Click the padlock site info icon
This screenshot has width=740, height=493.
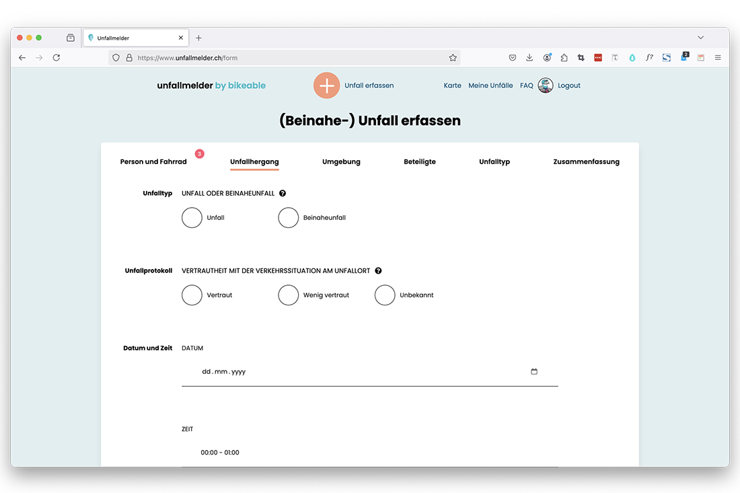pos(129,58)
